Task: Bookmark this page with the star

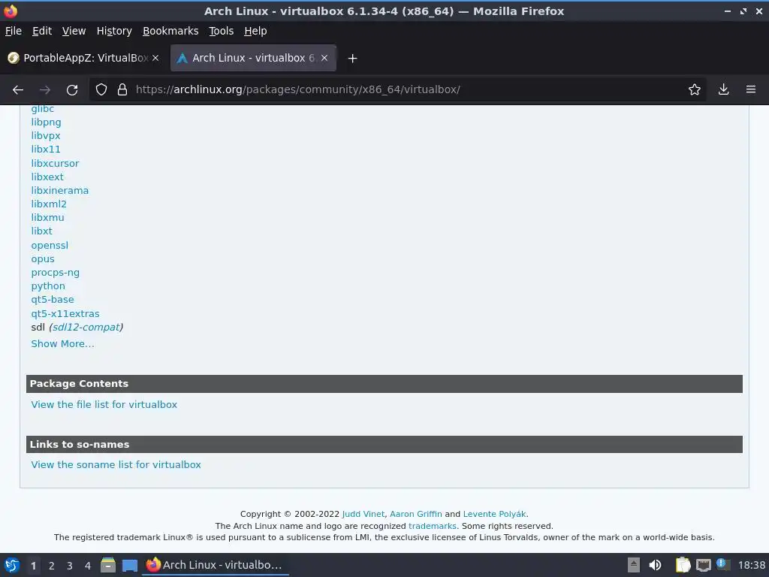Action: (695, 89)
